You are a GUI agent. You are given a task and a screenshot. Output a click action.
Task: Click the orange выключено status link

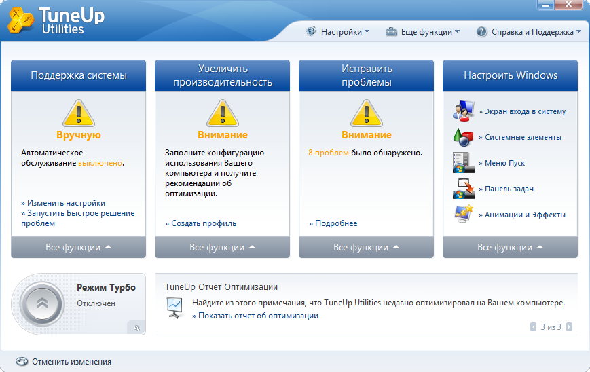100,163
